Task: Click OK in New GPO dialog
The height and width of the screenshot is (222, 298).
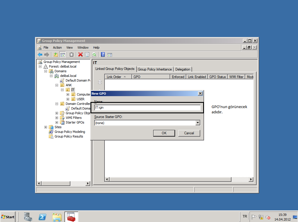Action: click(164, 133)
